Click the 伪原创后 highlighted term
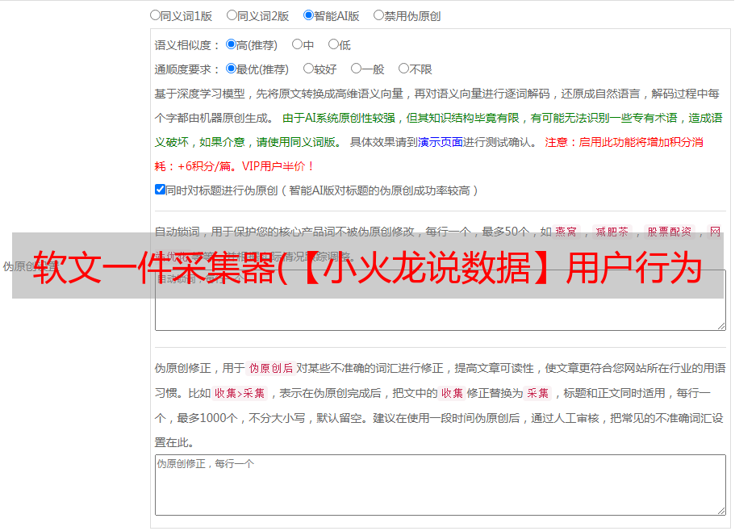This screenshot has width=735, height=531. (270, 368)
